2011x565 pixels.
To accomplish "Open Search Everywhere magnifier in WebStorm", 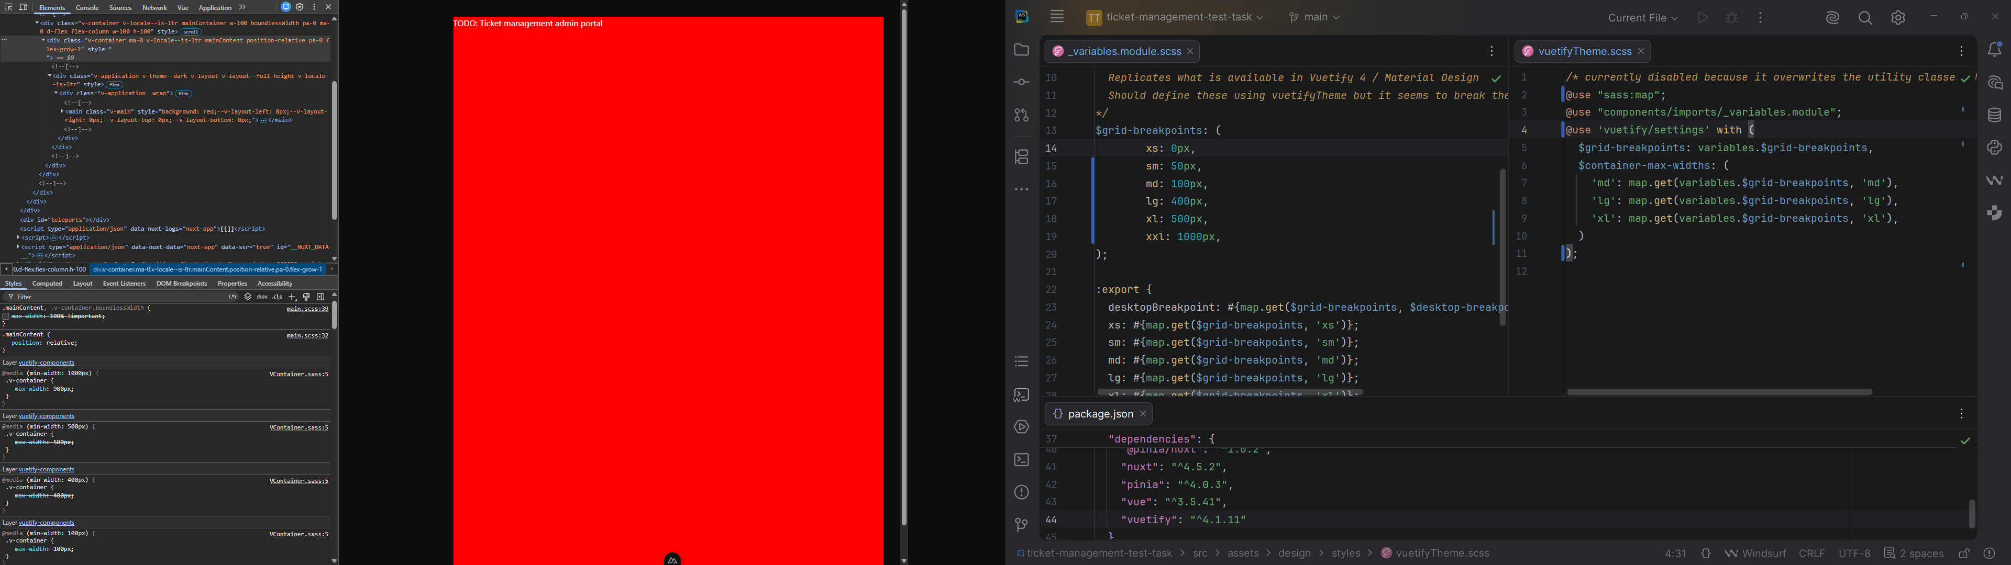I will point(1866,18).
